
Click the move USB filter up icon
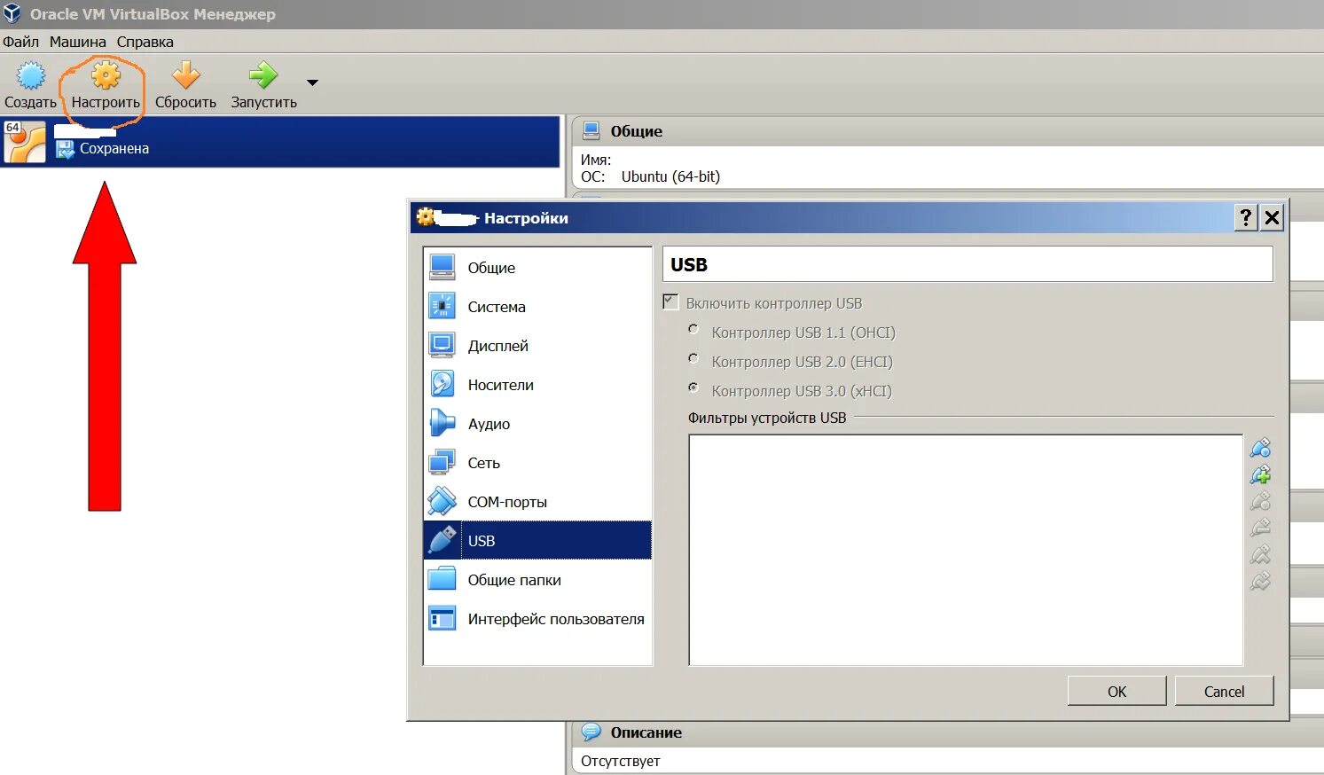(1260, 555)
